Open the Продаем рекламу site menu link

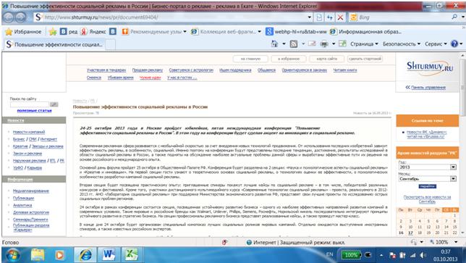click(148, 70)
